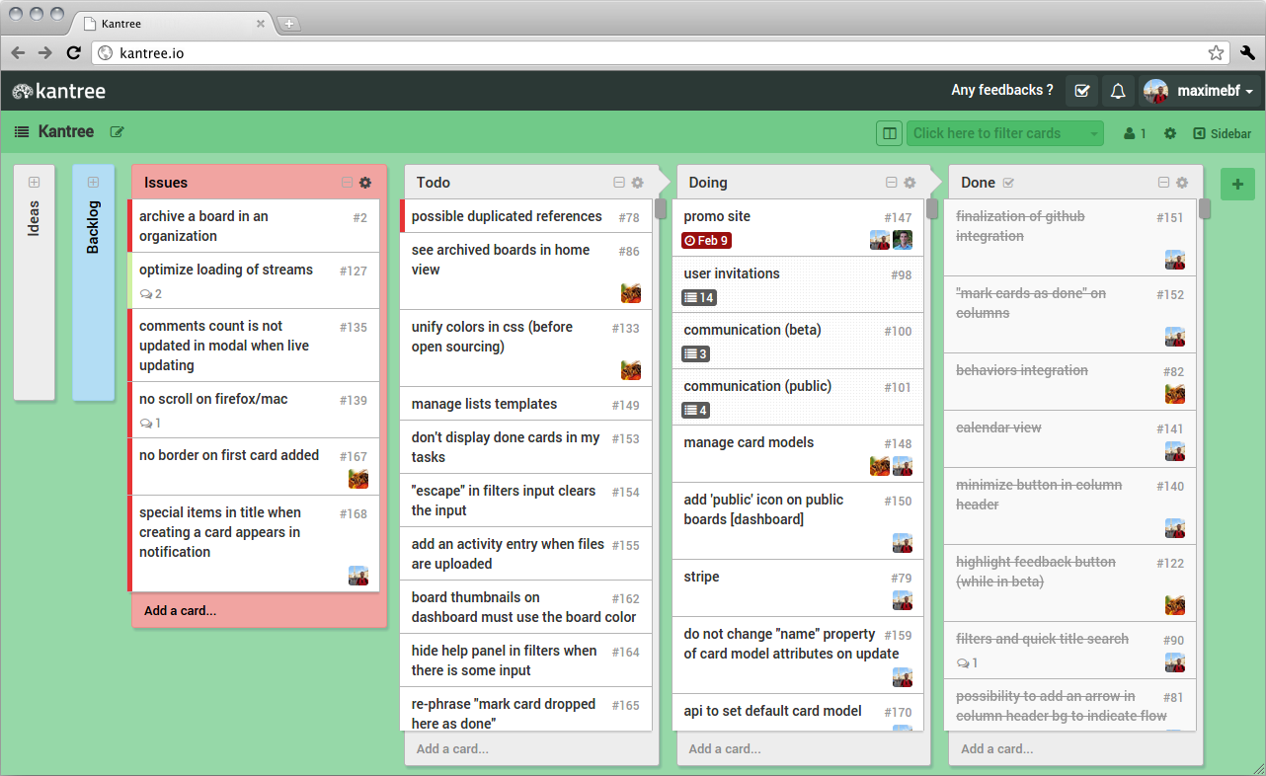This screenshot has height=776, width=1266.
Task: Click the notifications bell icon
Action: point(1118,91)
